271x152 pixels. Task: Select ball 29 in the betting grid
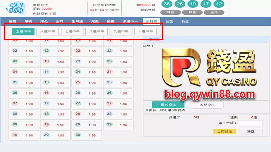point(78,124)
